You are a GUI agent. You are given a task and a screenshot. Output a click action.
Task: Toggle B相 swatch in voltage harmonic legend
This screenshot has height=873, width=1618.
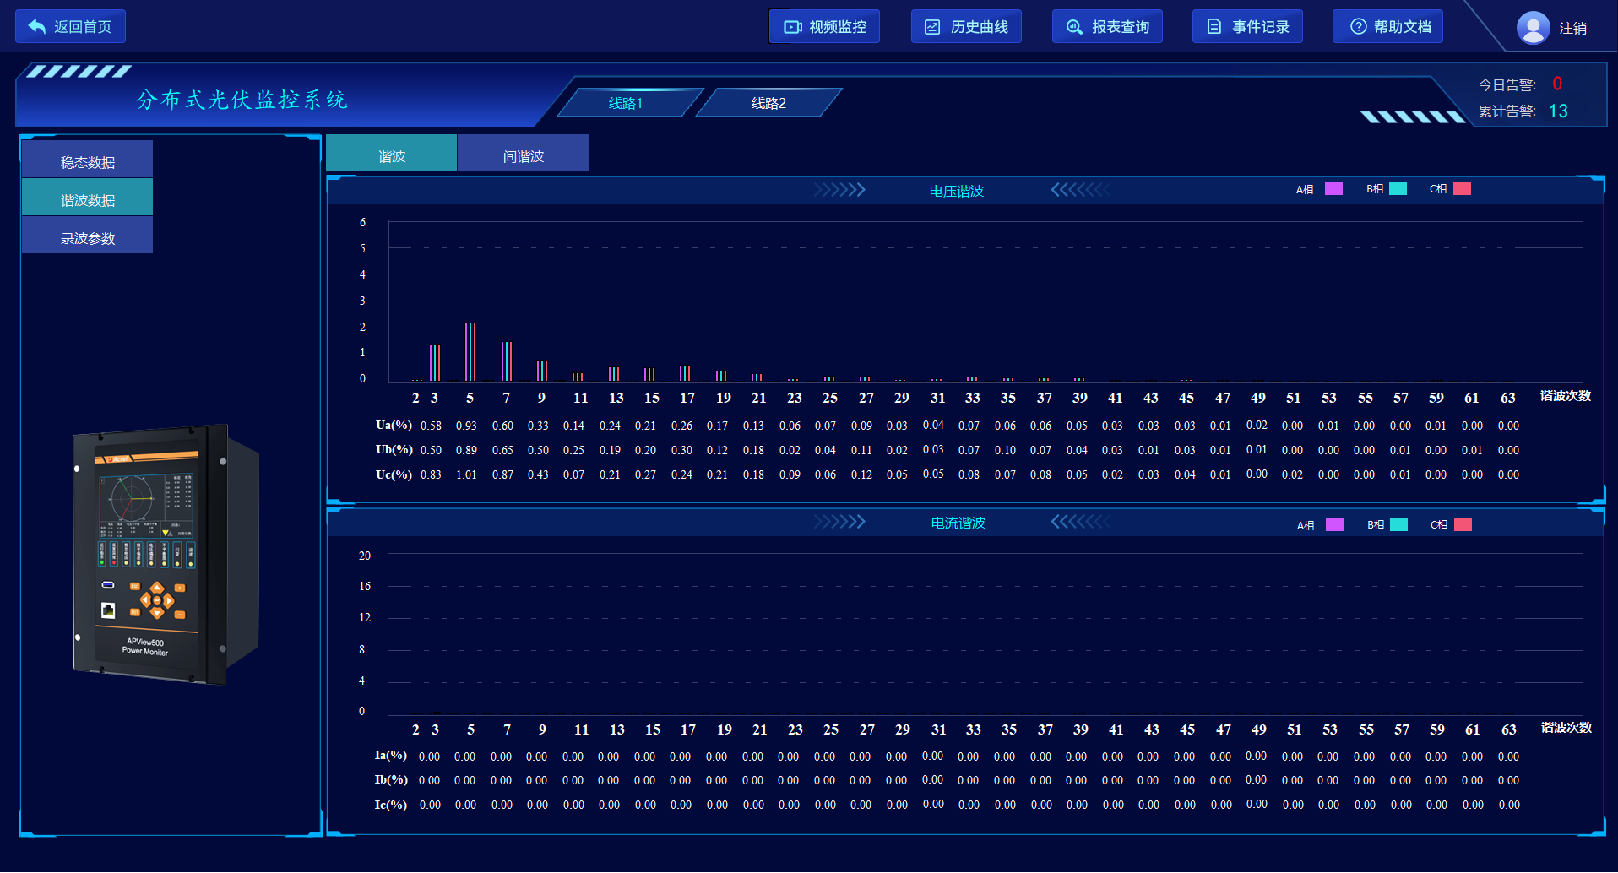1398,188
